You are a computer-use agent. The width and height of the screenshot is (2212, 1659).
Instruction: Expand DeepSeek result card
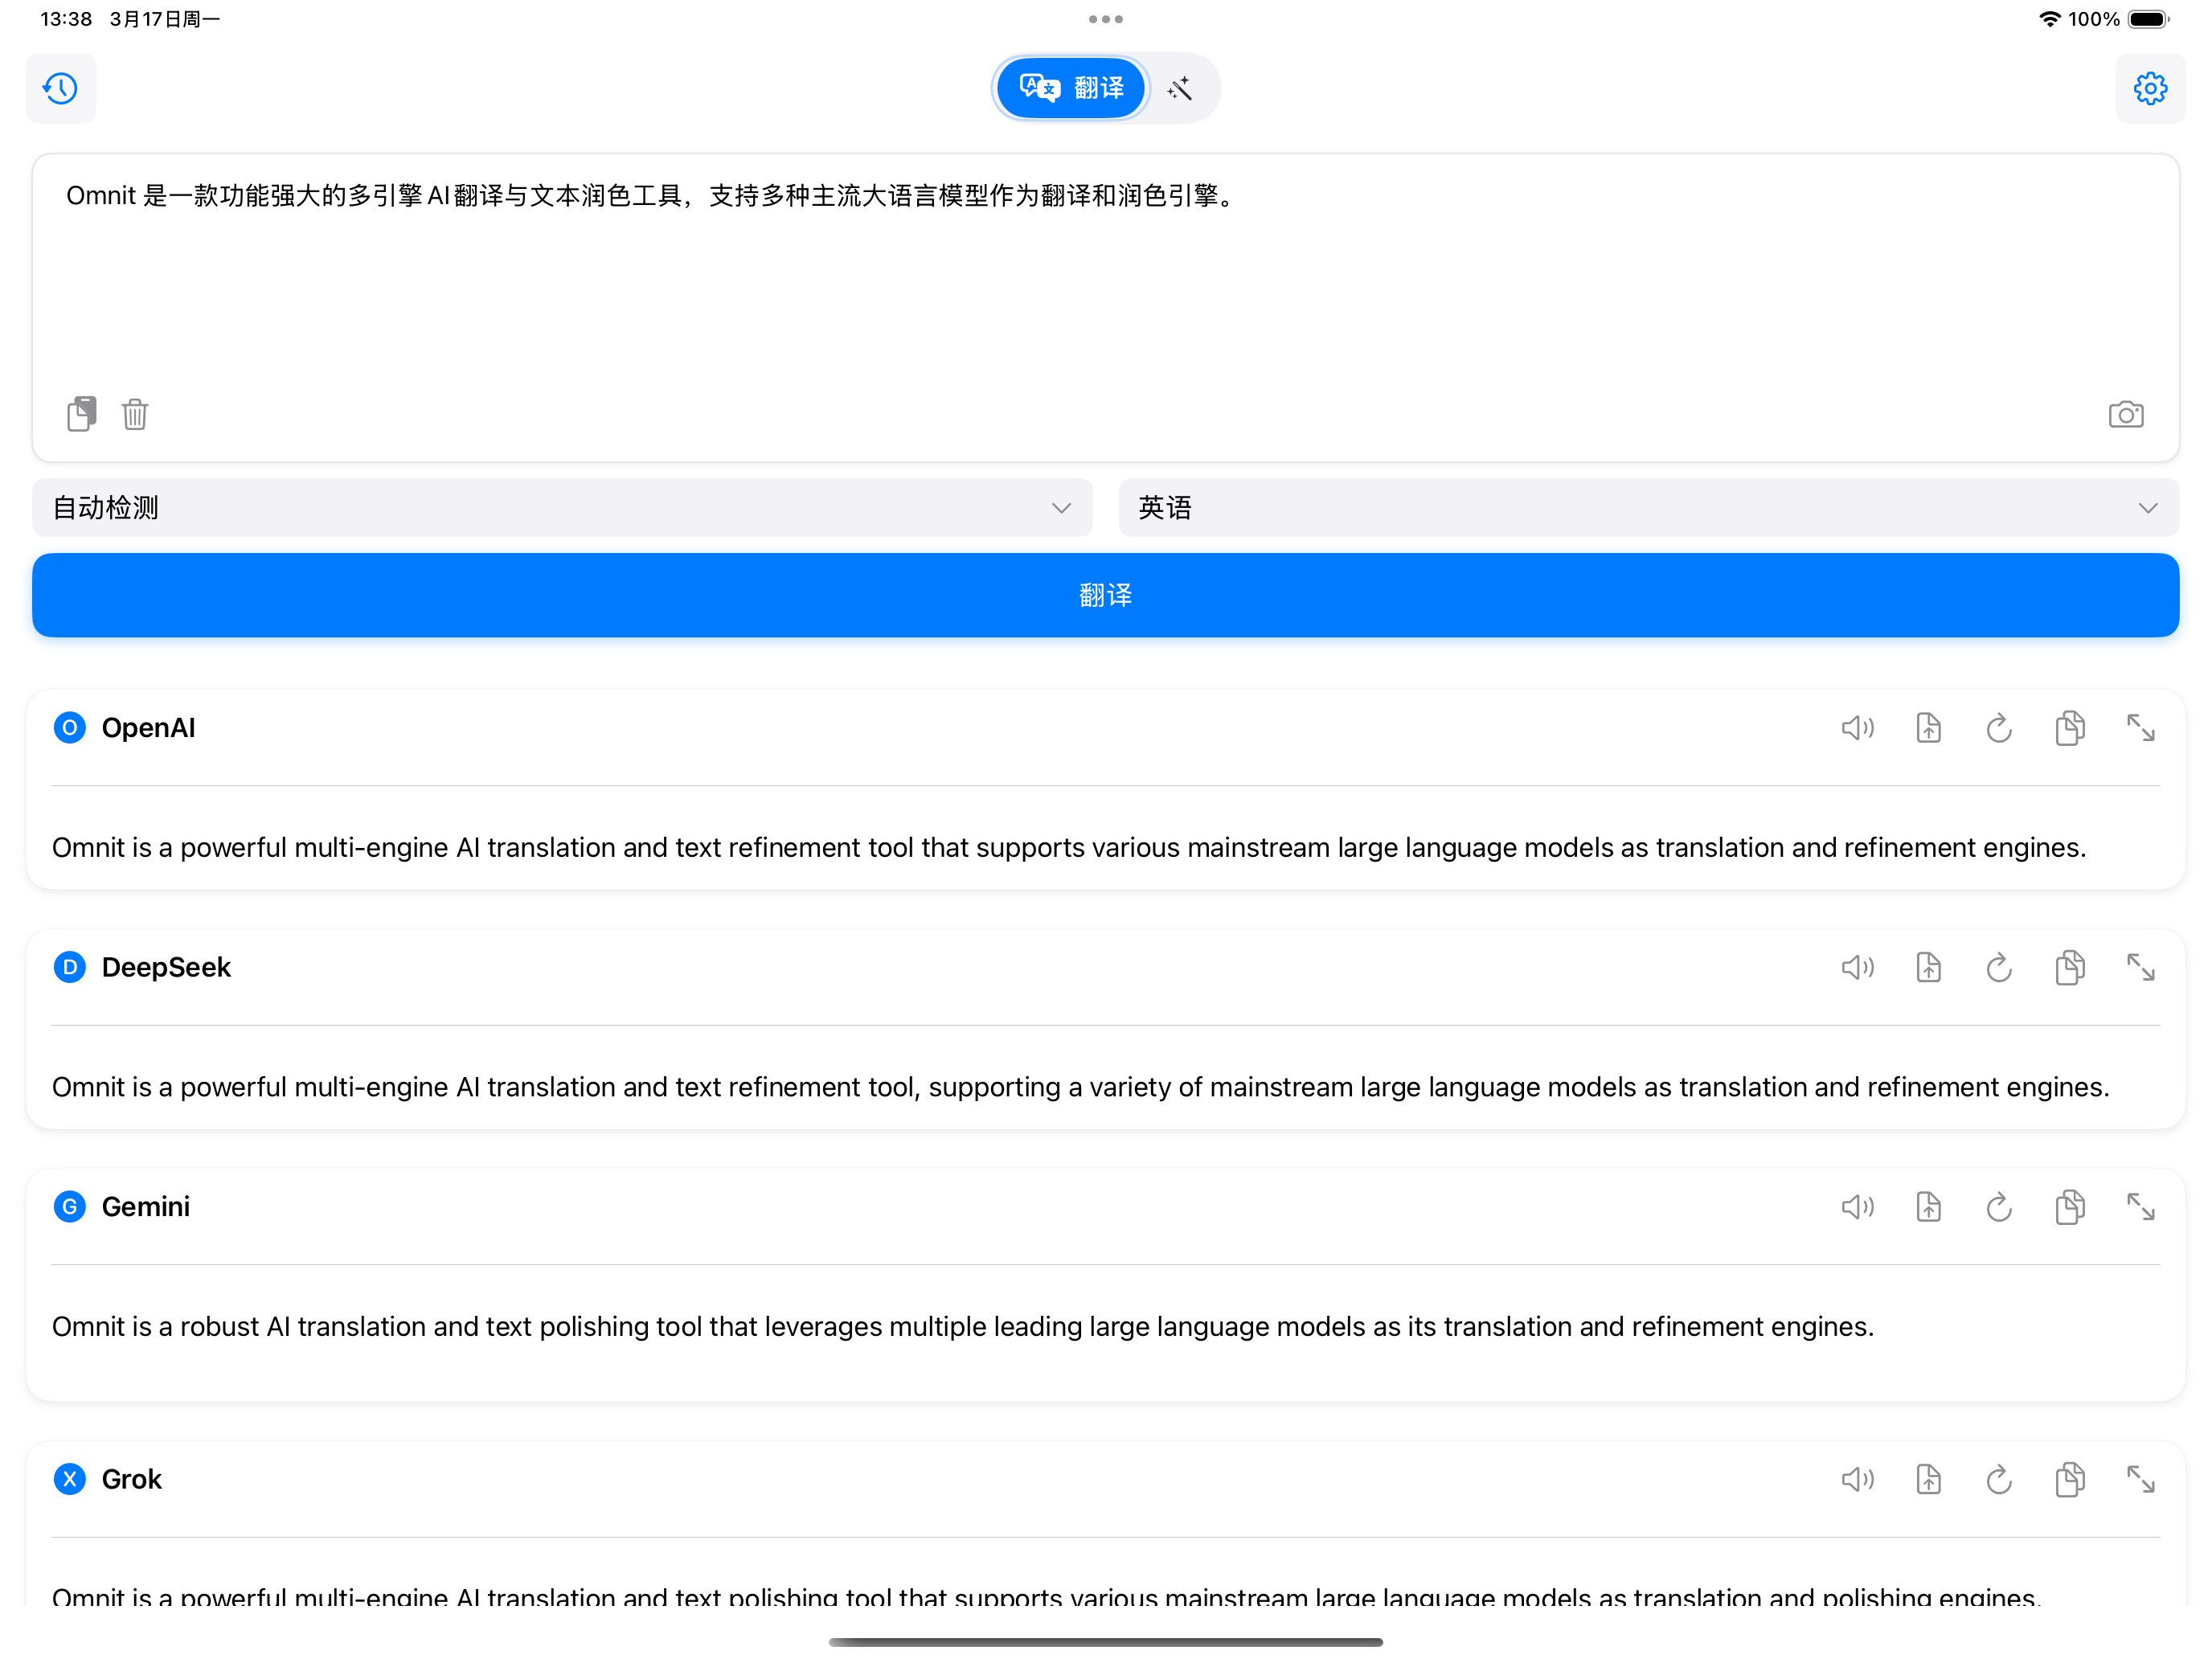[x=2140, y=967]
